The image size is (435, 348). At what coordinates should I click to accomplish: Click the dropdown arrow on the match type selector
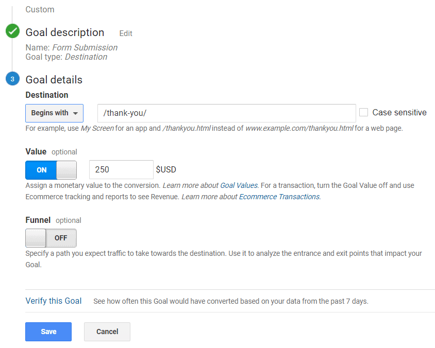[x=76, y=113]
